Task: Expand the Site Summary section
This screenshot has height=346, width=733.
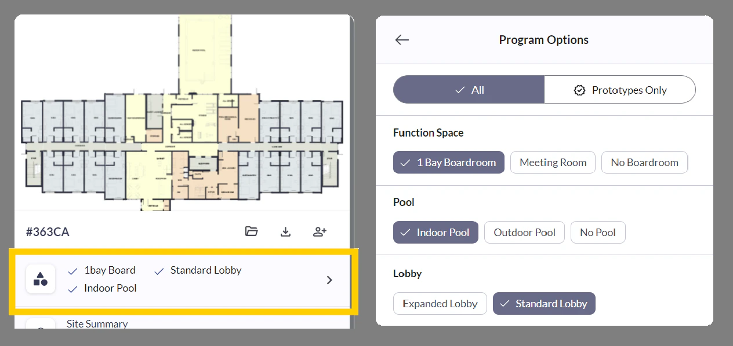Action: point(97,323)
